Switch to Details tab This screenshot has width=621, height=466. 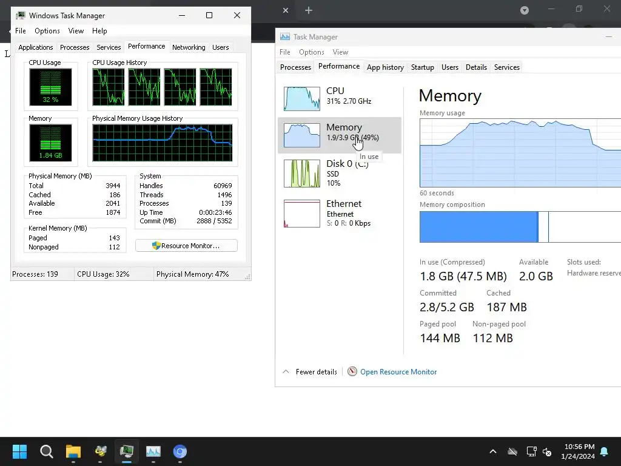[477, 67]
